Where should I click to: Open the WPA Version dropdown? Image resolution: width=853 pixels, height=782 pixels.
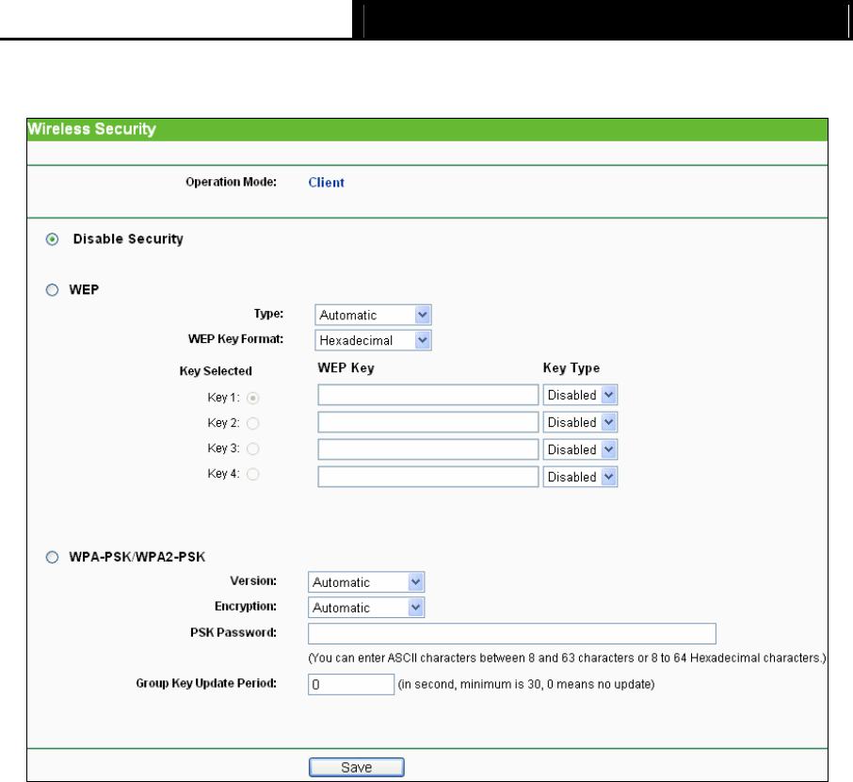[366, 582]
